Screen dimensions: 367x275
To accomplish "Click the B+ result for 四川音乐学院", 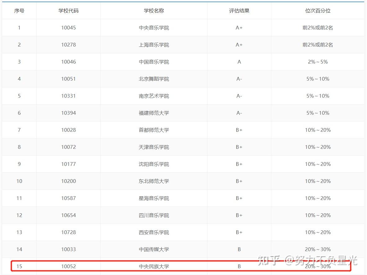I will [x=239, y=215].
